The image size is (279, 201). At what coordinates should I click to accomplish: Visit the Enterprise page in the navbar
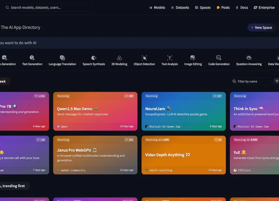click(x=264, y=7)
